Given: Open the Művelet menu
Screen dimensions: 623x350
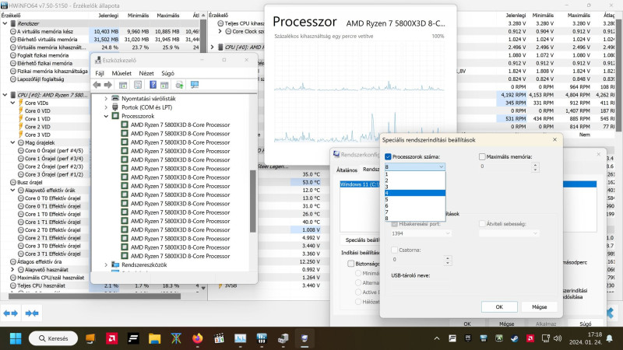Looking at the screenshot, I should click(x=121, y=73).
